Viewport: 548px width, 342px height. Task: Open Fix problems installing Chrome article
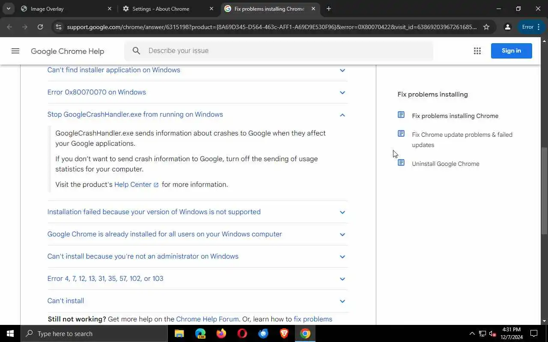pyautogui.click(x=455, y=116)
